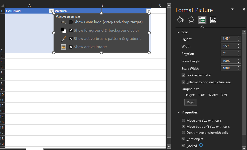Viewport: 247px width, 150px height.
Task: Click the Reset size button
Action: [x=191, y=102]
